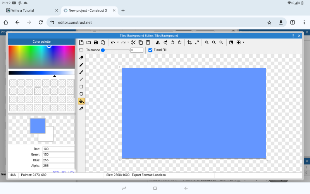The height and width of the screenshot is (194, 310).
Task: Zoom out using the minus magnifier
Action: (214, 42)
